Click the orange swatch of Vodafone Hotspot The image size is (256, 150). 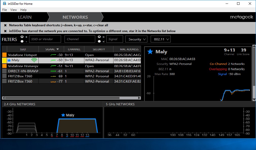coord(5,55)
